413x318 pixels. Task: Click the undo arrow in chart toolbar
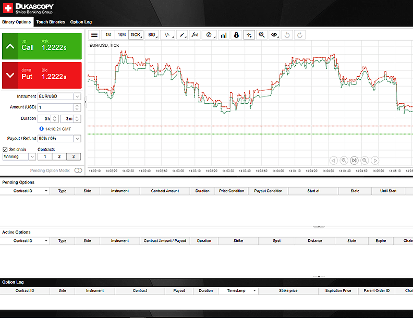287,35
